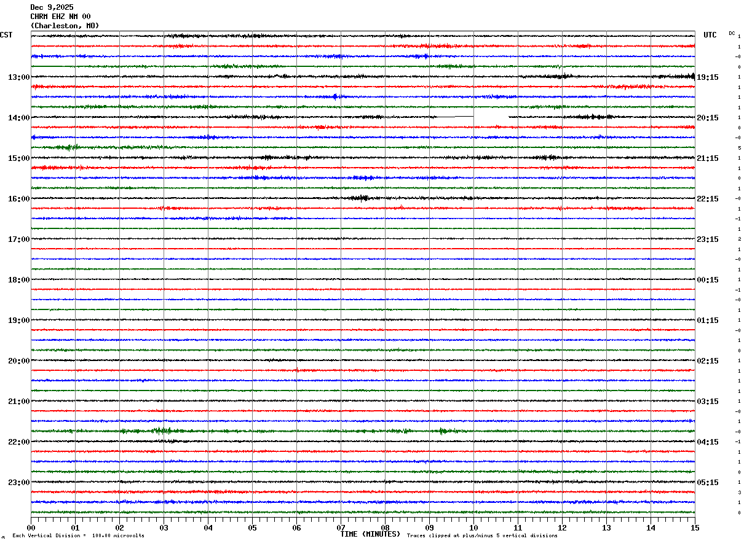Screen dimensions: 744x544
Task: Click the green burst on 21:45 trace
Action: (162, 430)
